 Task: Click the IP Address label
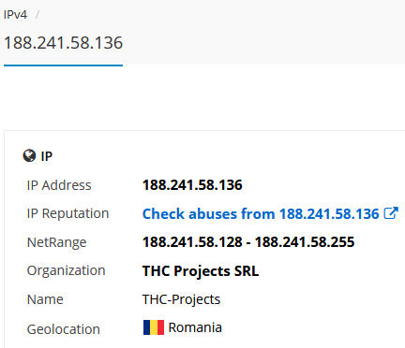tap(59, 185)
